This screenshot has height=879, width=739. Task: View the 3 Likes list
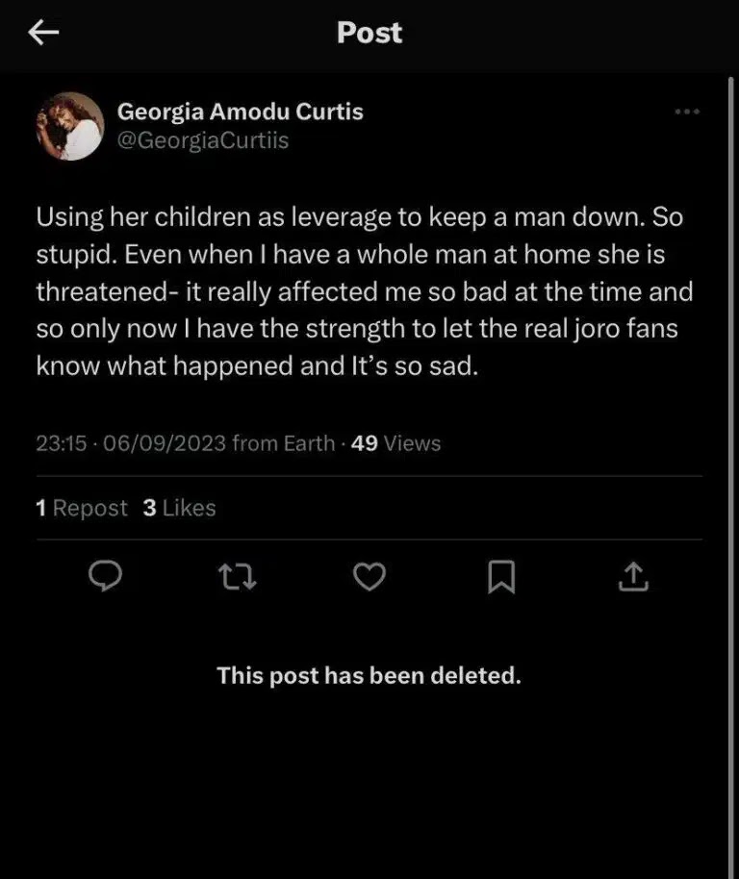coord(180,508)
